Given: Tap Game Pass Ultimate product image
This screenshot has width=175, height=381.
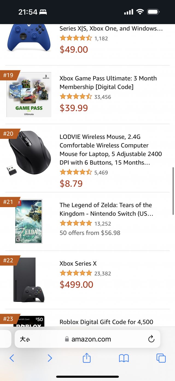Looking at the screenshot, I should point(29,94).
